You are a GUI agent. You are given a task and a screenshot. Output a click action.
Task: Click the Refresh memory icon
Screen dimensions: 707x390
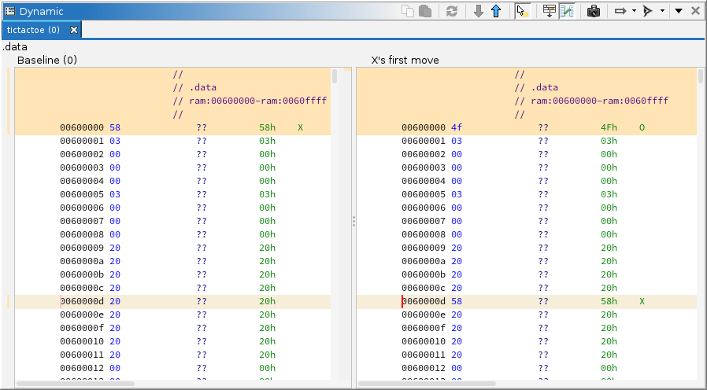(451, 11)
